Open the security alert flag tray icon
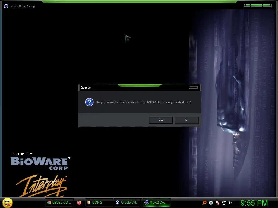Image resolution: width=278 pixels, height=208 pixels. (x=217, y=203)
